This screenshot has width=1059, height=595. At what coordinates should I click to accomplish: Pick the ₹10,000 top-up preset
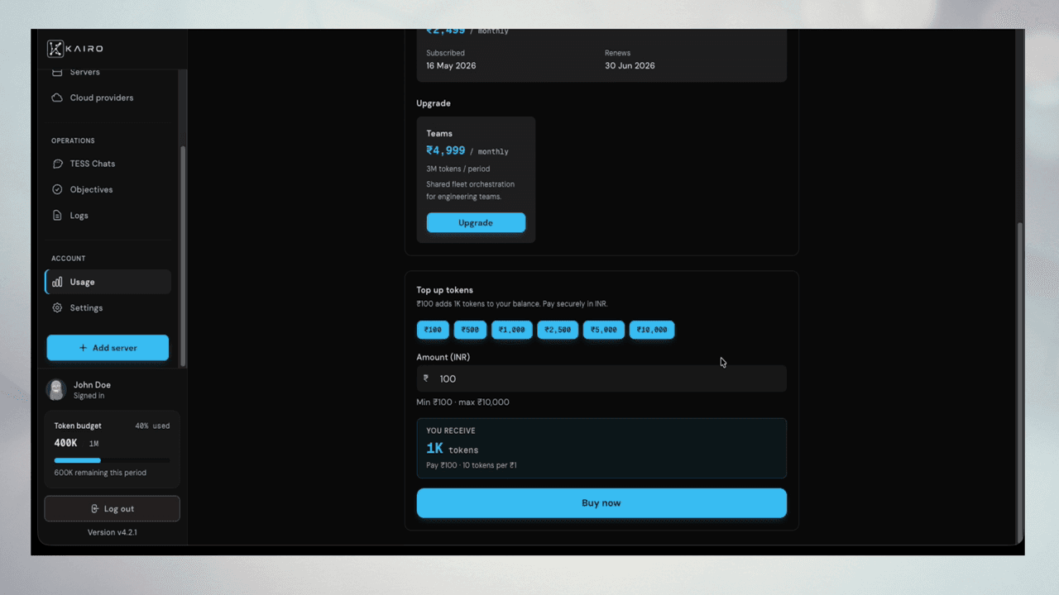(x=652, y=330)
